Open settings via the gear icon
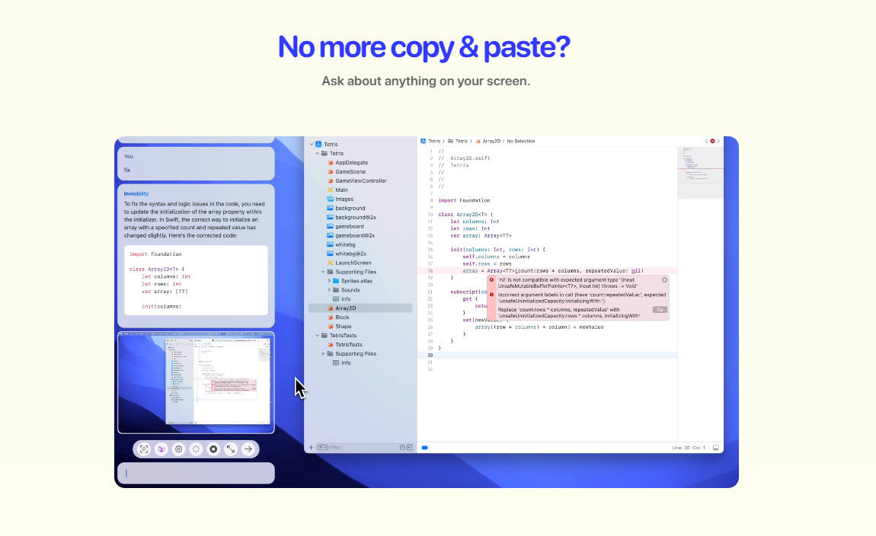876x536 pixels. click(x=178, y=449)
